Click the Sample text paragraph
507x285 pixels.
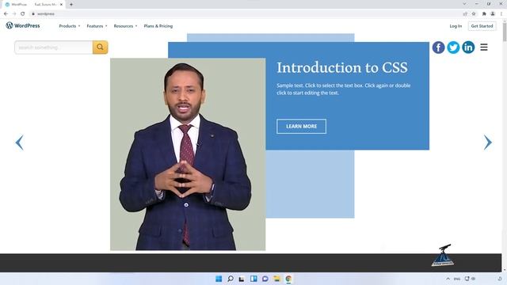point(343,89)
